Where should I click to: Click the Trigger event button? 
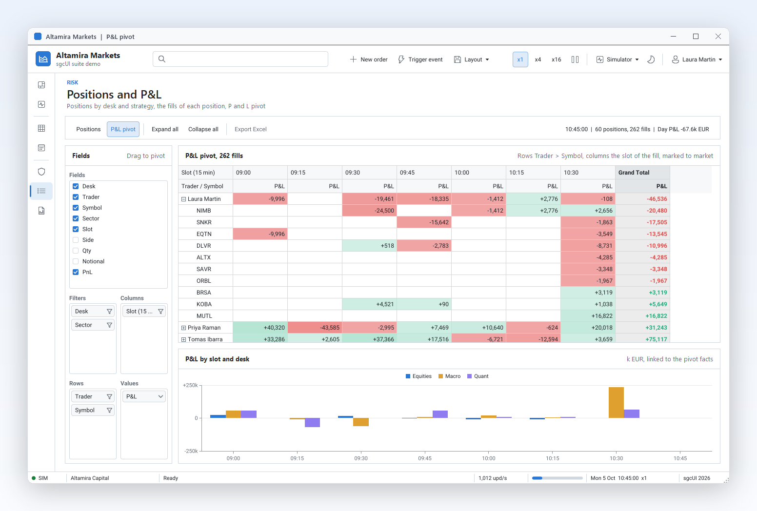[x=420, y=59]
